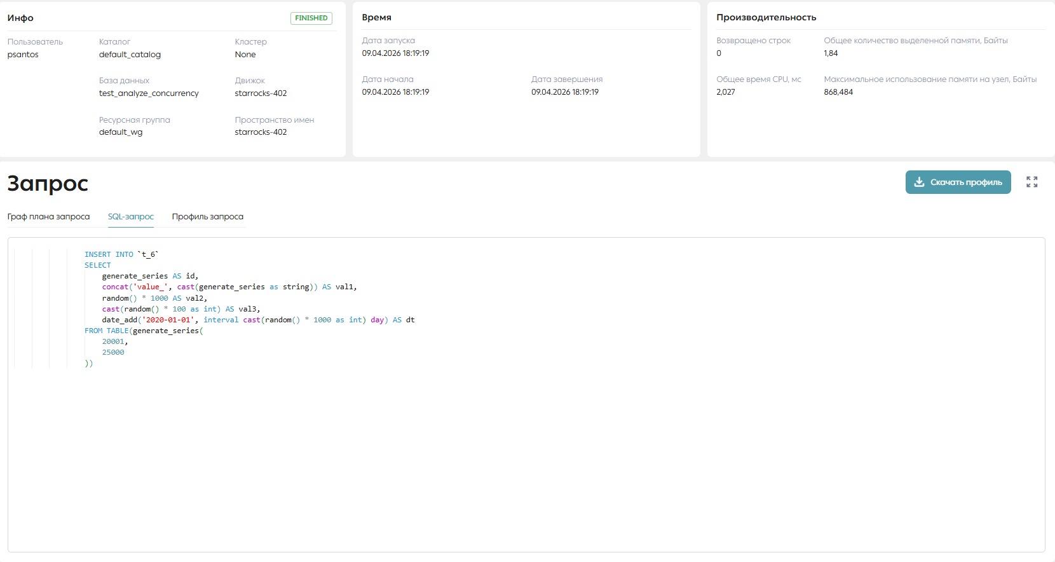
Task: Click the psantos user value
Action: [23, 55]
